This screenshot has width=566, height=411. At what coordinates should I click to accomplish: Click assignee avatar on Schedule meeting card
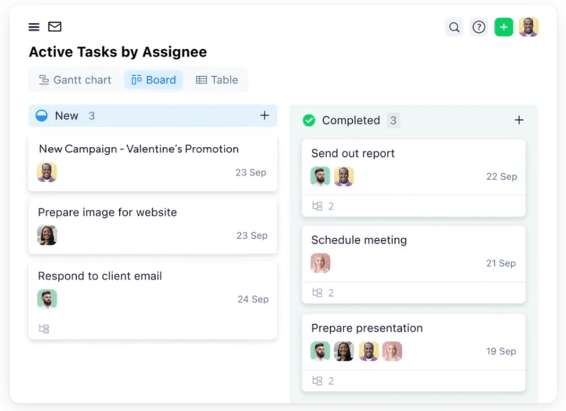point(320,263)
